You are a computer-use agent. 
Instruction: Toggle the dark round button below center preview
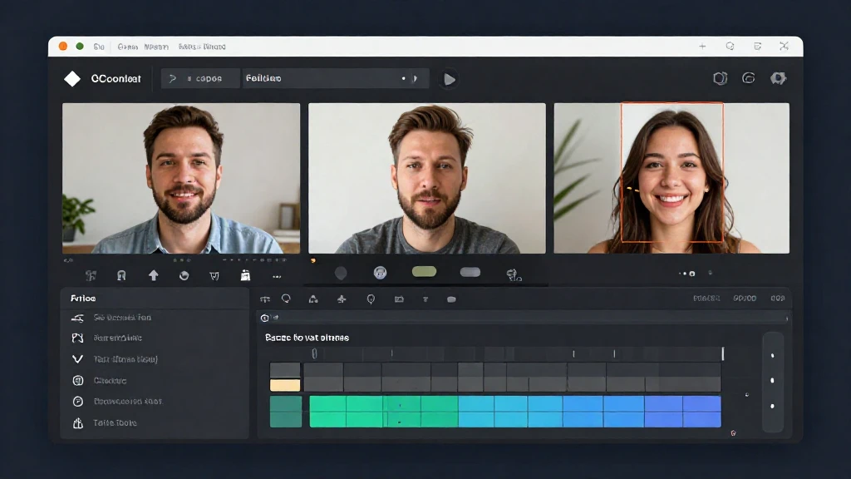(x=341, y=273)
